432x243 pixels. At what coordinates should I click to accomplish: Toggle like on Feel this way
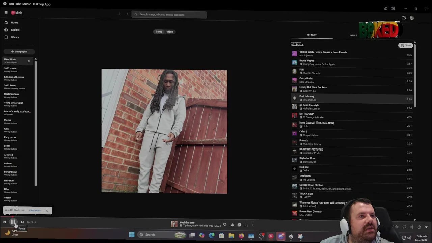pos(232,225)
